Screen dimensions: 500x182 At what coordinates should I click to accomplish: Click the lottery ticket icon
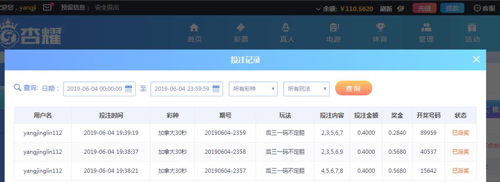241,28
